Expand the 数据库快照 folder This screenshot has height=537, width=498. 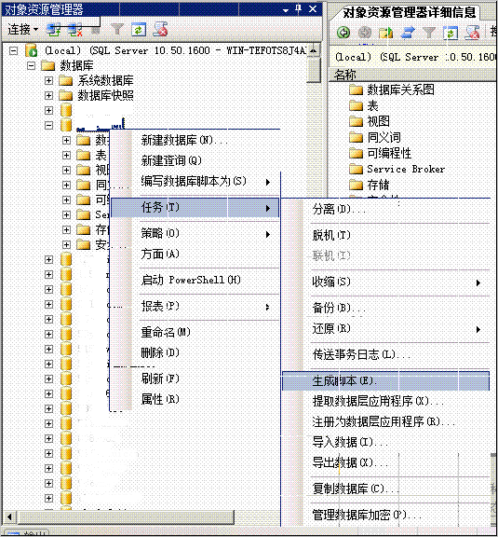49,95
